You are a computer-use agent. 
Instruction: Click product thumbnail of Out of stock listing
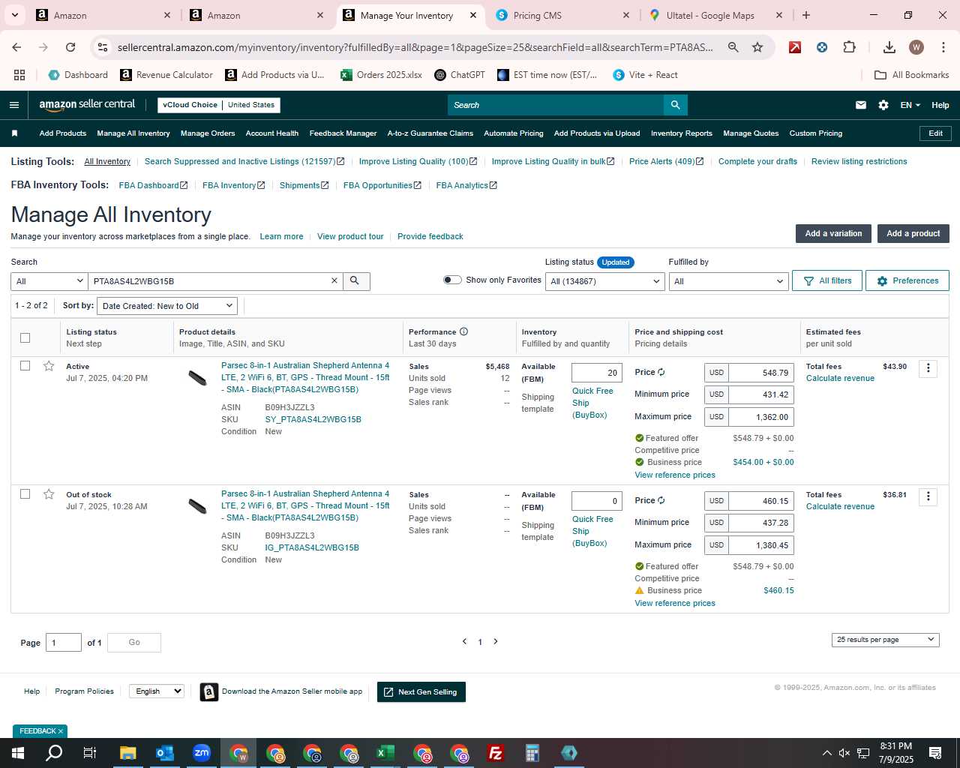click(197, 507)
